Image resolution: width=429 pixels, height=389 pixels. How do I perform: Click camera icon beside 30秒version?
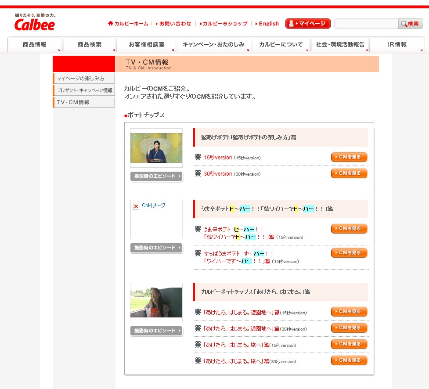click(198, 173)
